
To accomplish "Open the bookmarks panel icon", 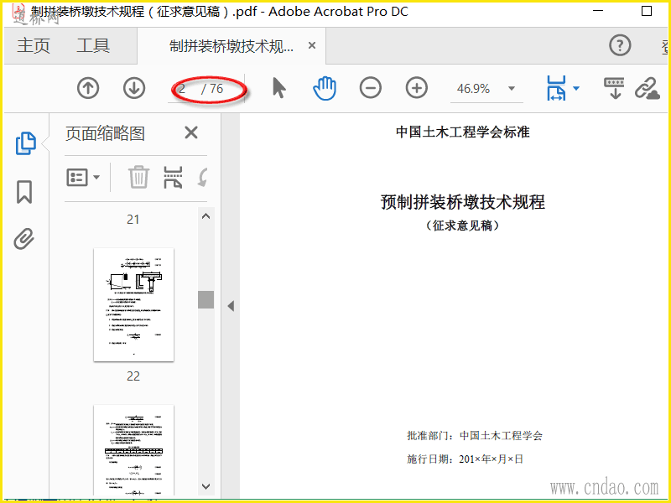I will coord(24,192).
